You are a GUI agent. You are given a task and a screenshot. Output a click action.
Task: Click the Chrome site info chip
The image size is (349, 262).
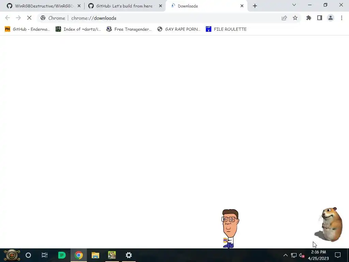click(53, 18)
